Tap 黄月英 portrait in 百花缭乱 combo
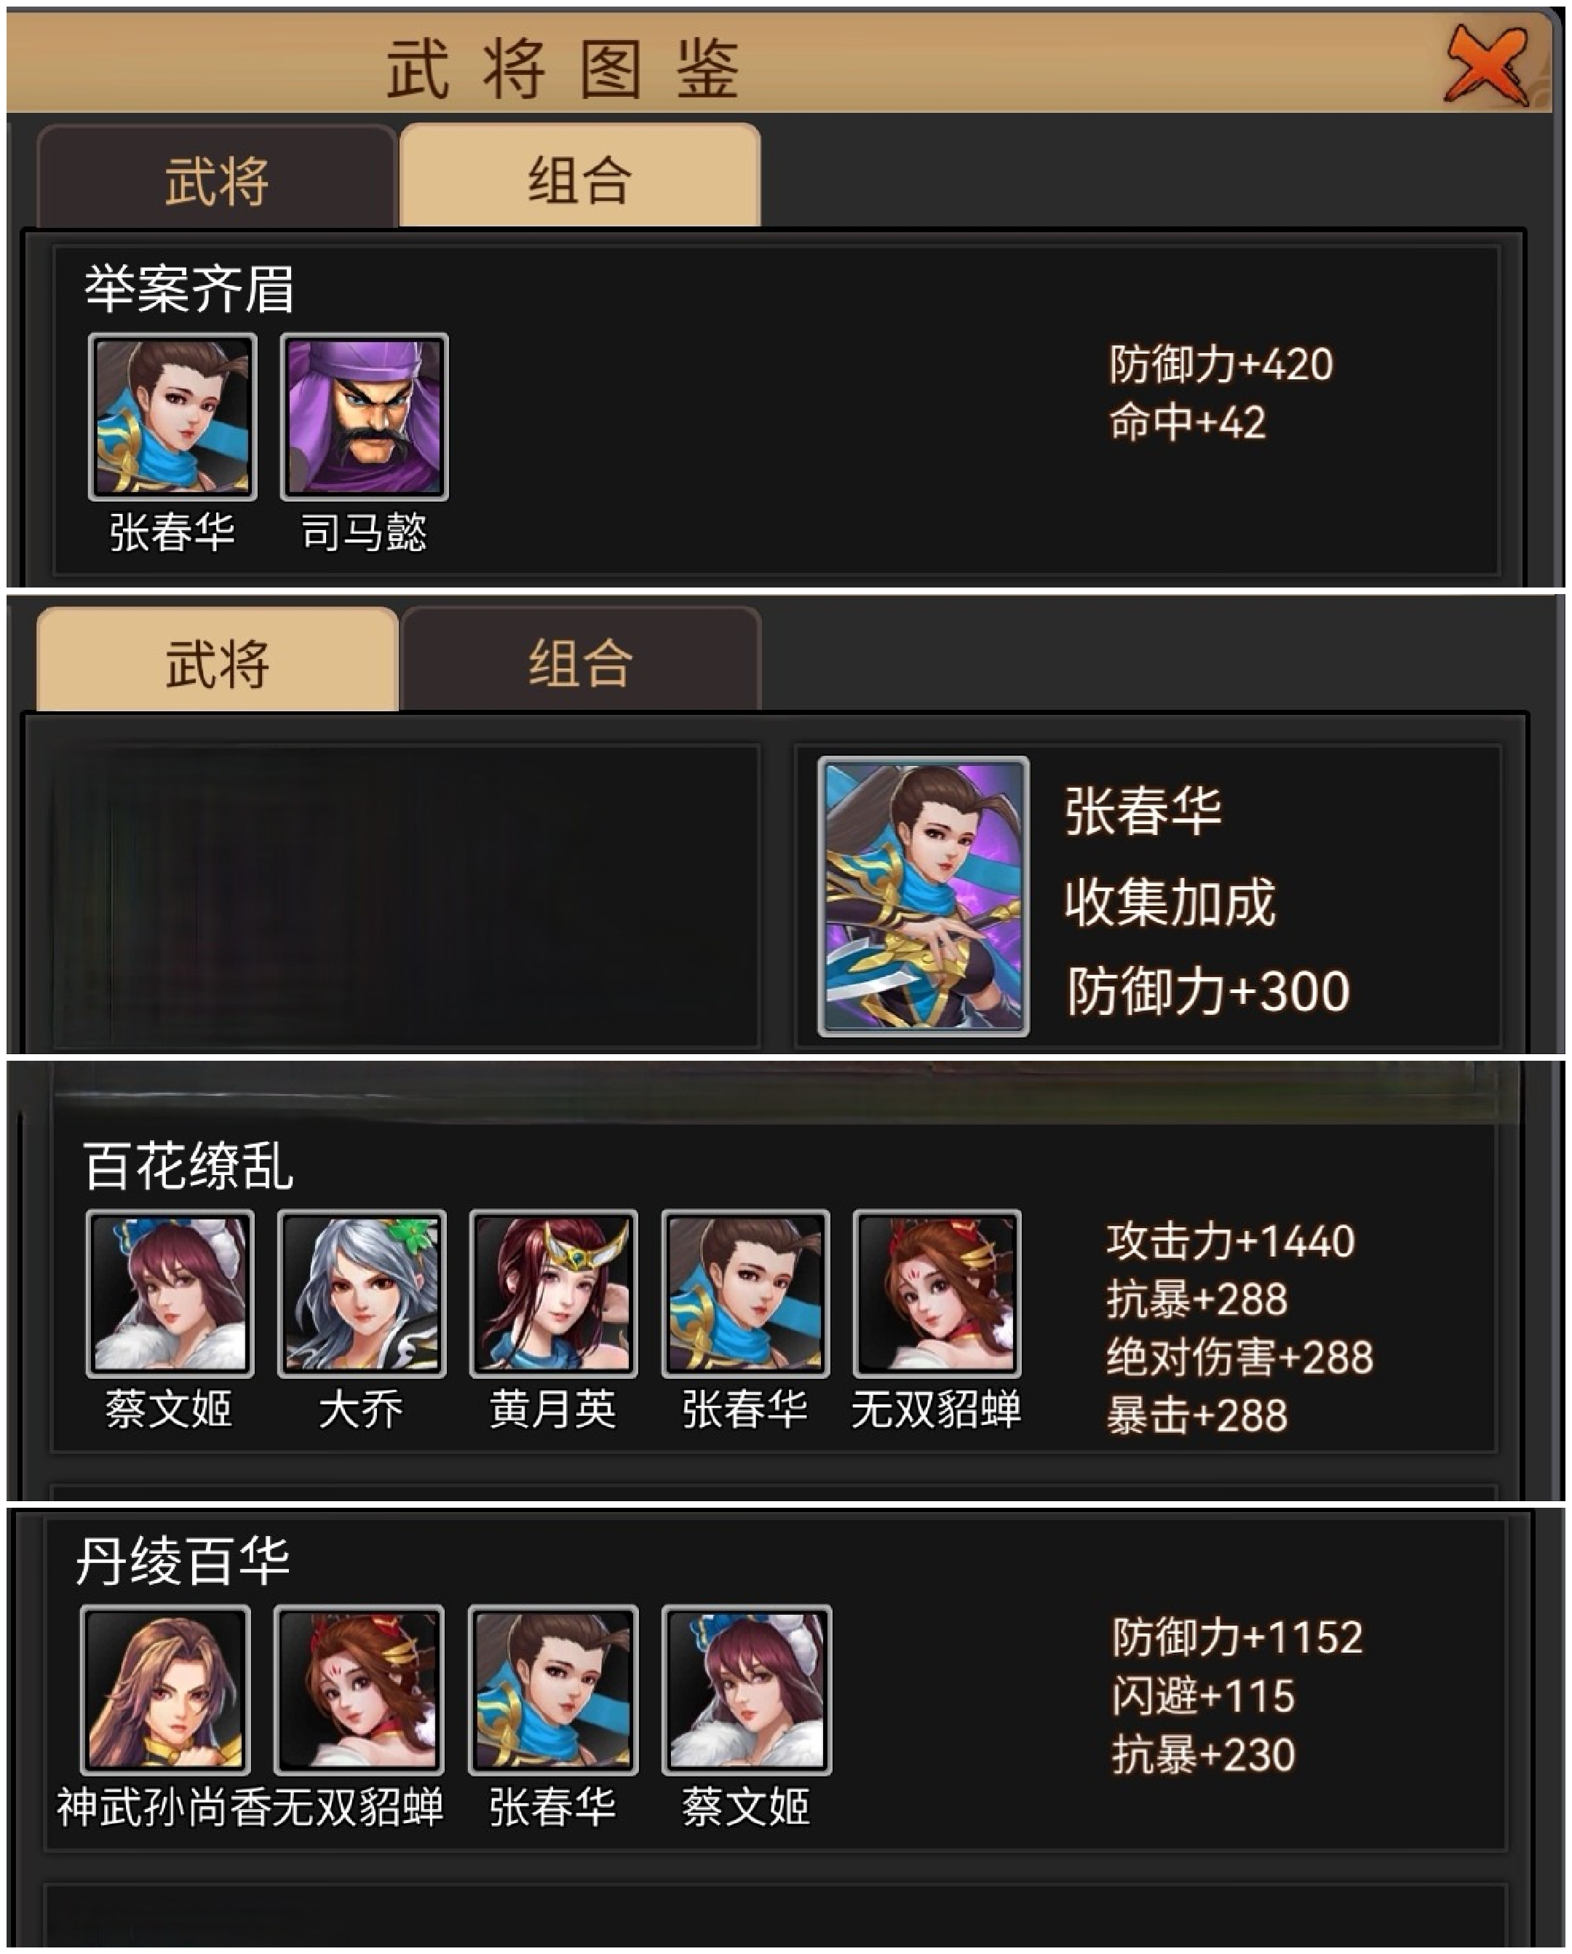This screenshot has width=1572, height=1954. [x=554, y=1293]
